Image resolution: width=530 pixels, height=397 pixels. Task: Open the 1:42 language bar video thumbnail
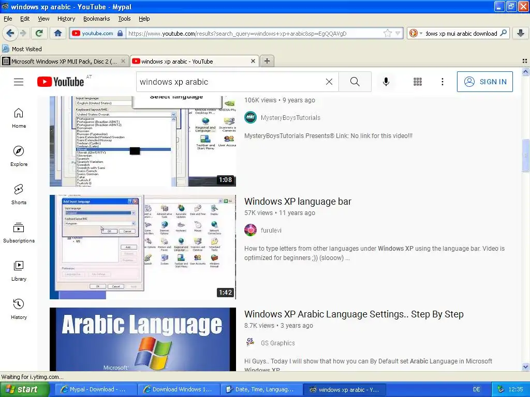(x=143, y=247)
